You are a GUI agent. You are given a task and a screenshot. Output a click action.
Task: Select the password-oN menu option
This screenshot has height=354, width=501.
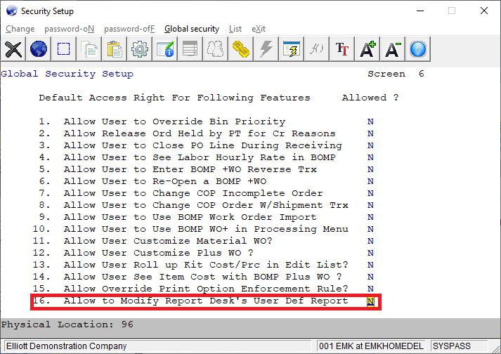coord(69,29)
